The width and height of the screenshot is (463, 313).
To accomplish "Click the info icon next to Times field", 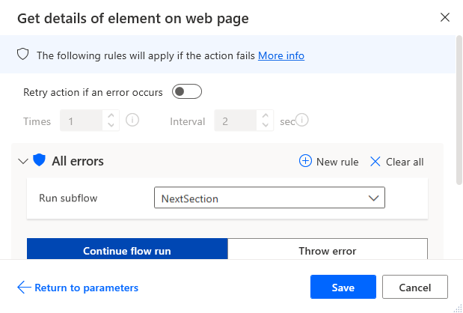I will point(132,120).
